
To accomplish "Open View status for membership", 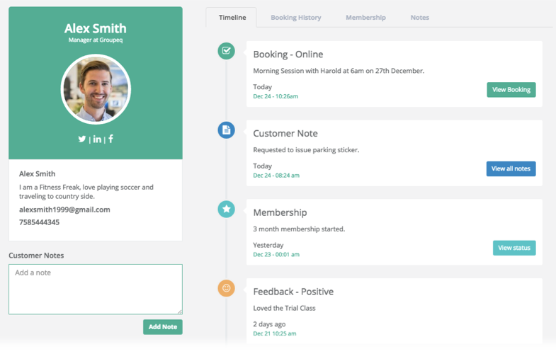I will [x=514, y=248].
